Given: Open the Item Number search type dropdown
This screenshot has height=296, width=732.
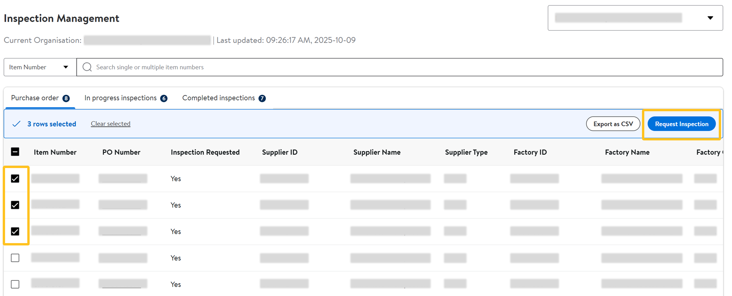Looking at the screenshot, I should (39, 67).
